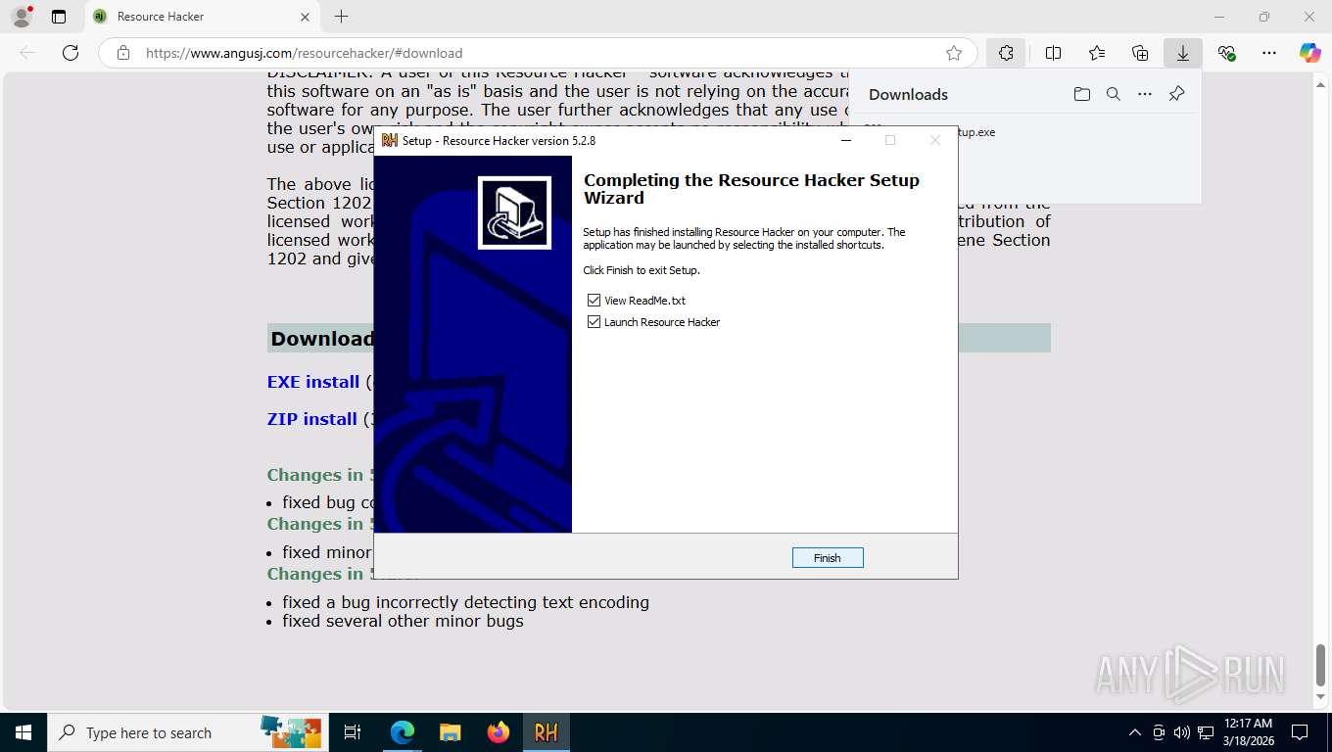Image resolution: width=1332 pixels, height=752 pixels.
Task: Open the tab actions menu icon
Action: 59,17
